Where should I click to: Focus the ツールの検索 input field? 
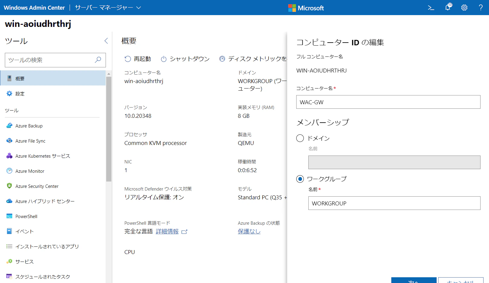point(55,60)
